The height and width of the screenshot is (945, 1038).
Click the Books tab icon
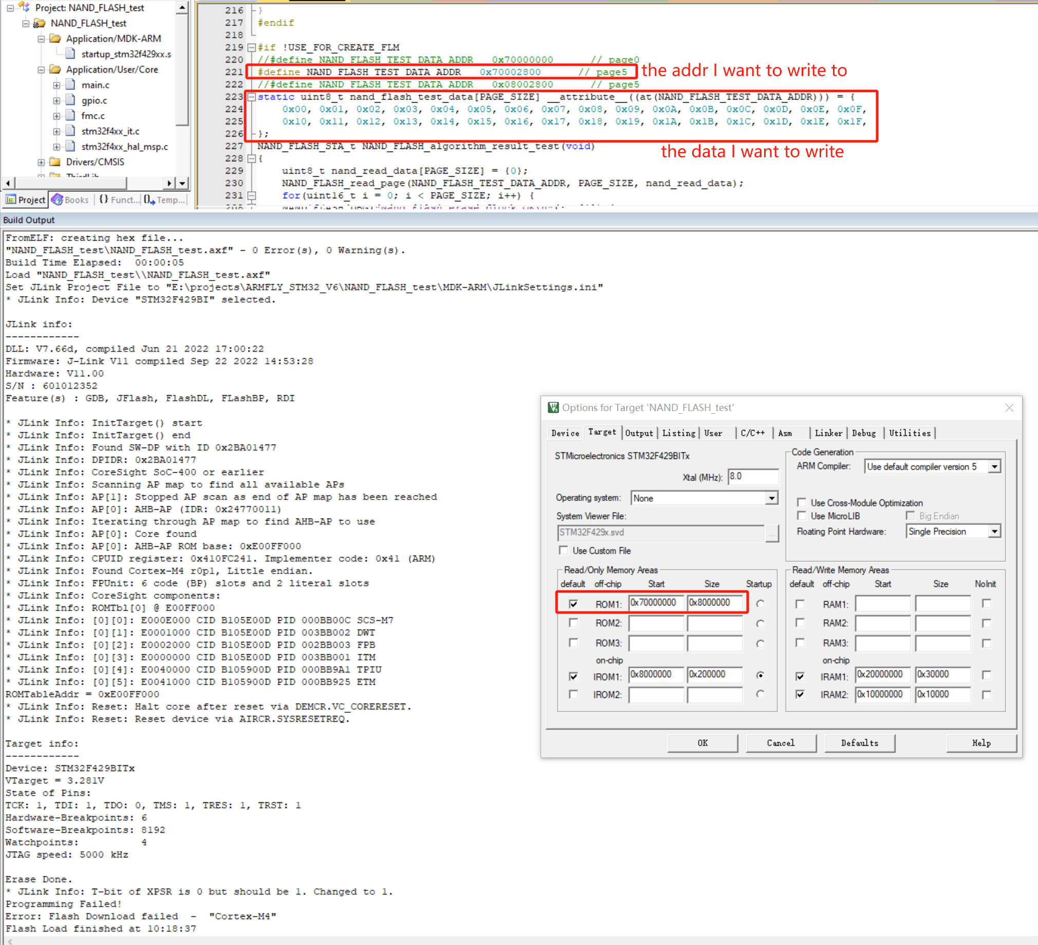[57, 199]
